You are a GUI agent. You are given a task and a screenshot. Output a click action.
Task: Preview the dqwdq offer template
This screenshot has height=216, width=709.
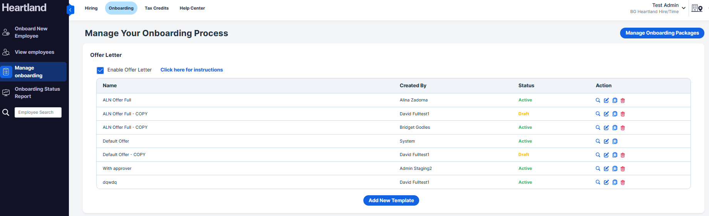(x=598, y=183)
